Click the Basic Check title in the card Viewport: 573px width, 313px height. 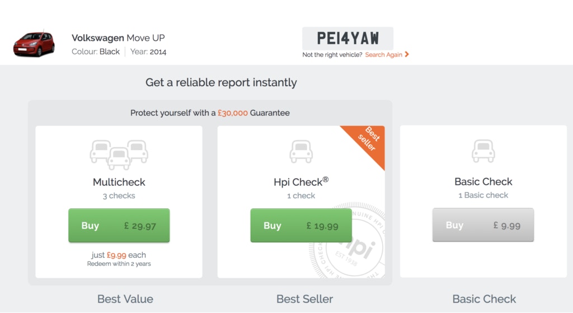483,181
